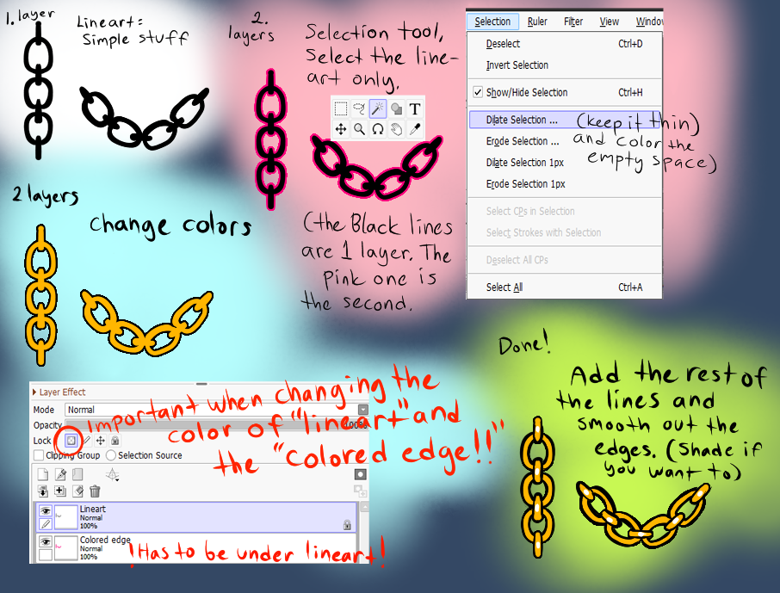Click the padlock icon on Lineart layer
This screenshot has width=780, height=593.
pos(347,524)
